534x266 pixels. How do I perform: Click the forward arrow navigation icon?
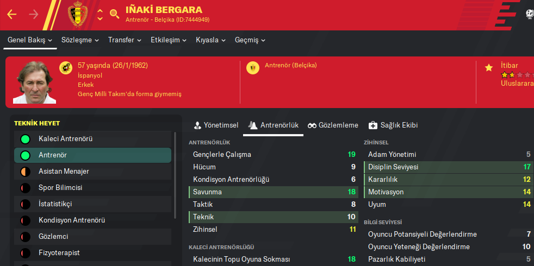34,14
